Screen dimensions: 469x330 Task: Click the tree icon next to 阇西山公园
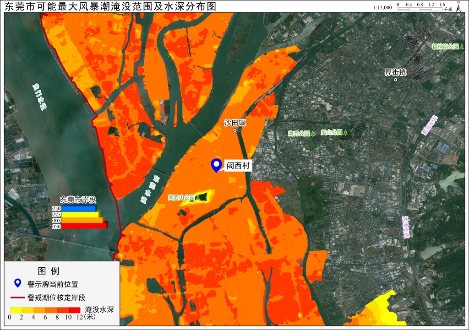tap(197, 198)
